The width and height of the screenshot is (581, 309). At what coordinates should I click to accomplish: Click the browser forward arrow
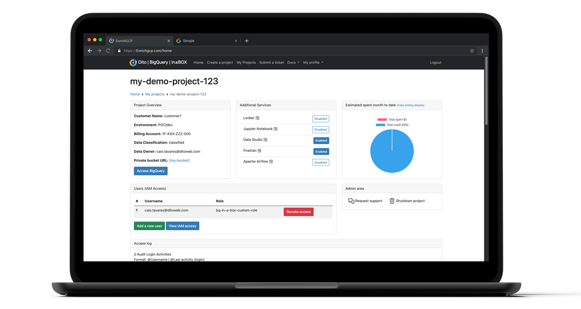tap(99, 51)
